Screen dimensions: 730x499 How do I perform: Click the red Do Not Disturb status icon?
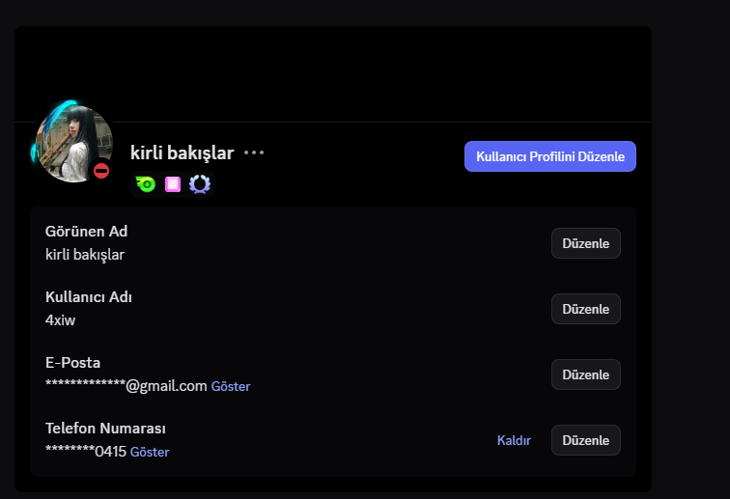click(x=101, y=171)
